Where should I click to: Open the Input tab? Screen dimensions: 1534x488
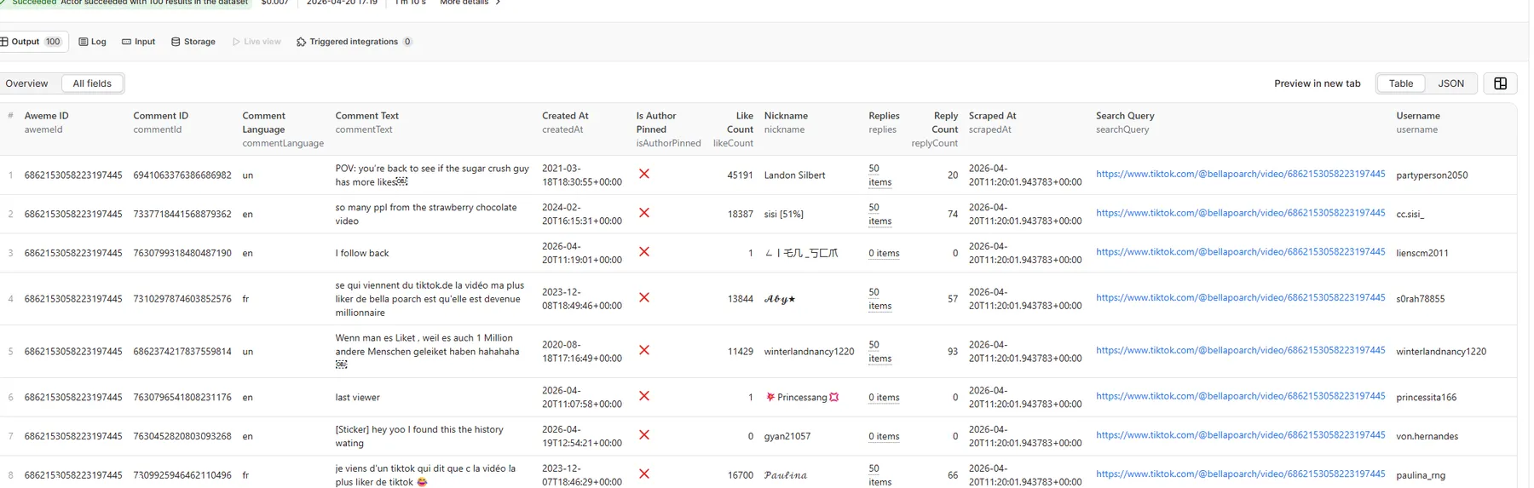138,42
